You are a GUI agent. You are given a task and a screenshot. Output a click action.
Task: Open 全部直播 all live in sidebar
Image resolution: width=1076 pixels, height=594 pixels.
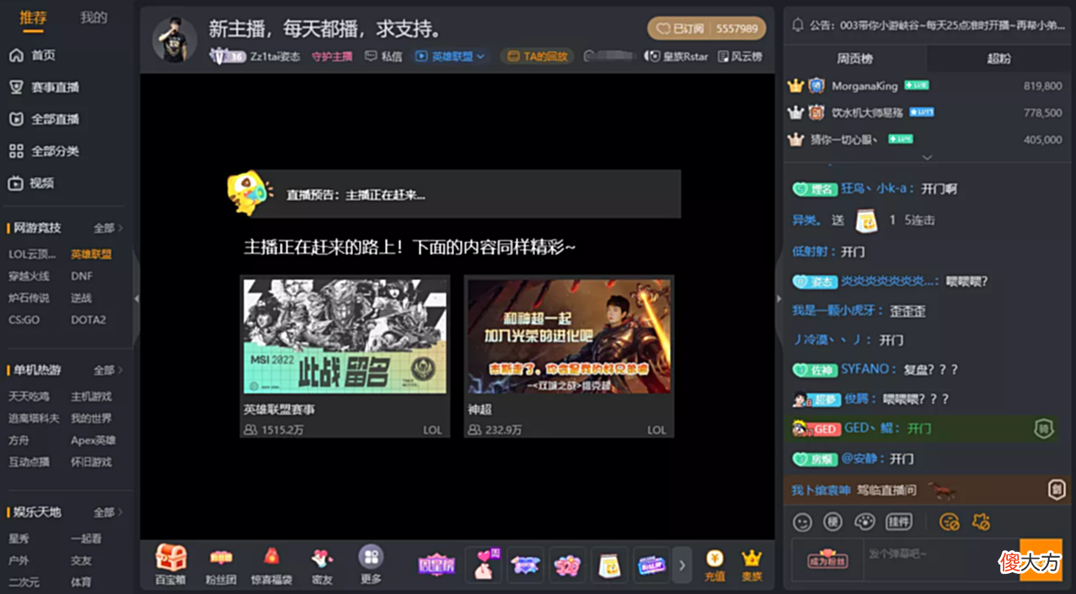coord(44,119)
